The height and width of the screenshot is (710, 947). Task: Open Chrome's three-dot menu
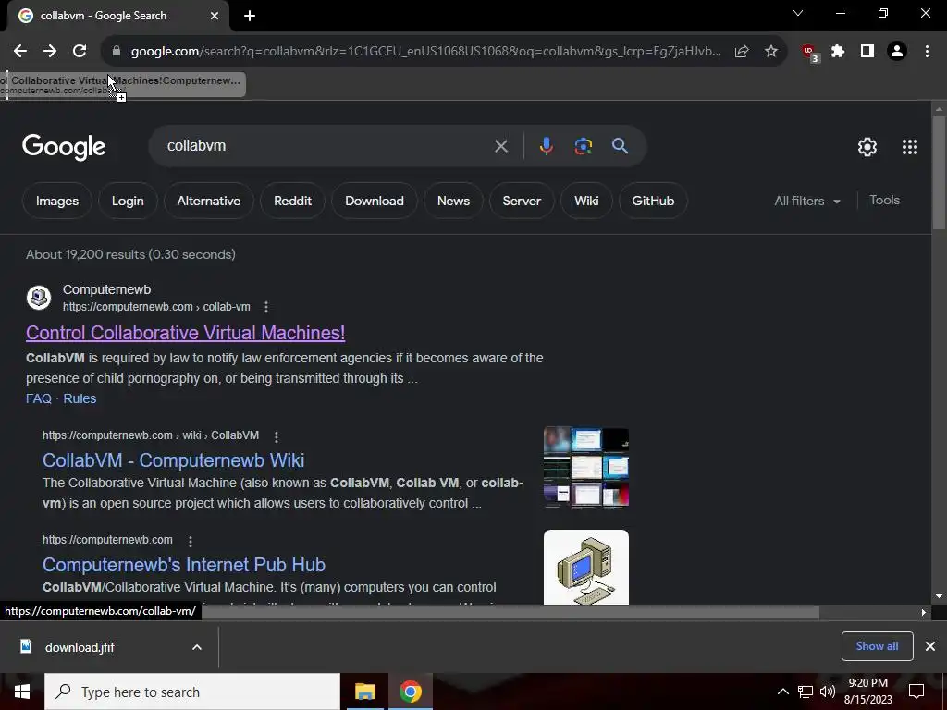(x=927, y=52)
